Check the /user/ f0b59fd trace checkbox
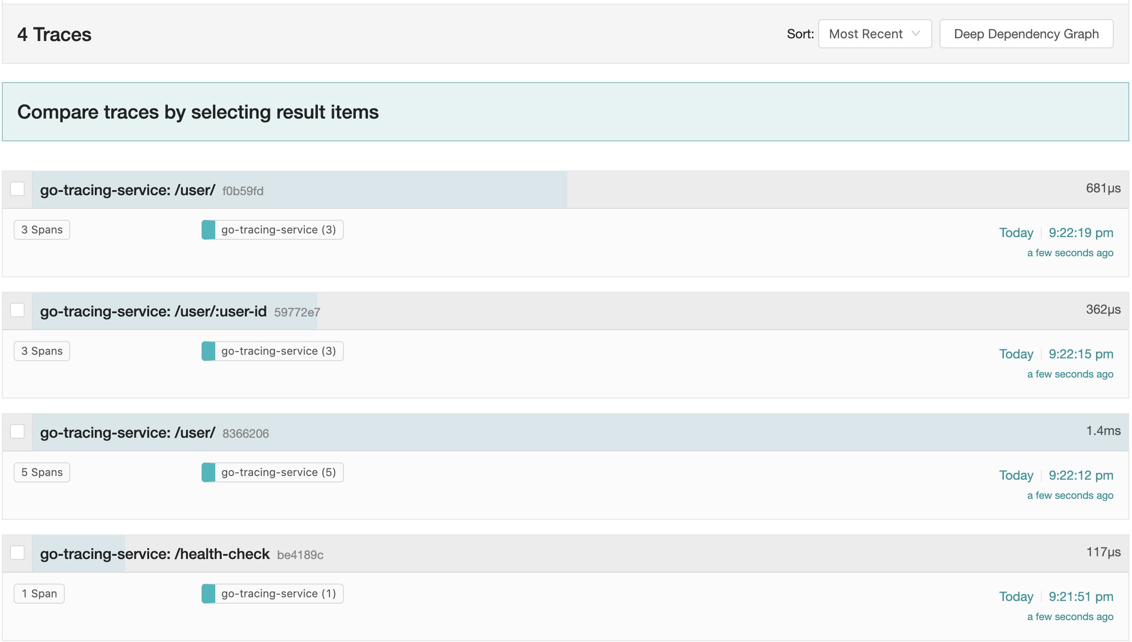The width and height of the screenshot is (1132, 642). (x=17, y=189)
